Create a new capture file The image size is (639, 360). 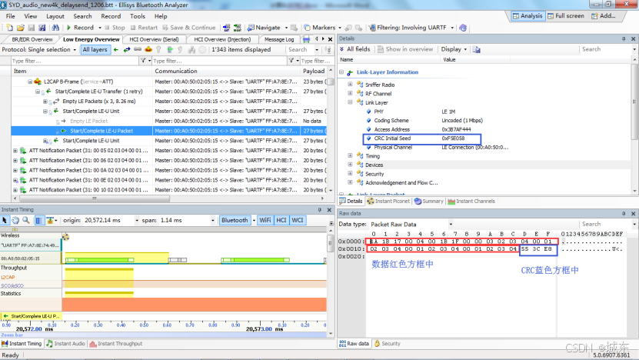click(9, 28)
